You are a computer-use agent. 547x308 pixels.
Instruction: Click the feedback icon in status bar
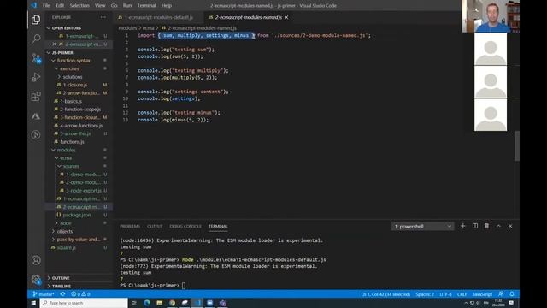(x=501, y=294)
